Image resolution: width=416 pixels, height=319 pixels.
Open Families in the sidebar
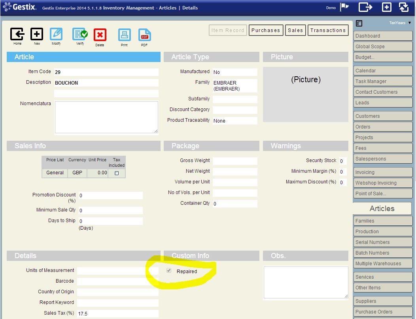[x=383, y=221]
